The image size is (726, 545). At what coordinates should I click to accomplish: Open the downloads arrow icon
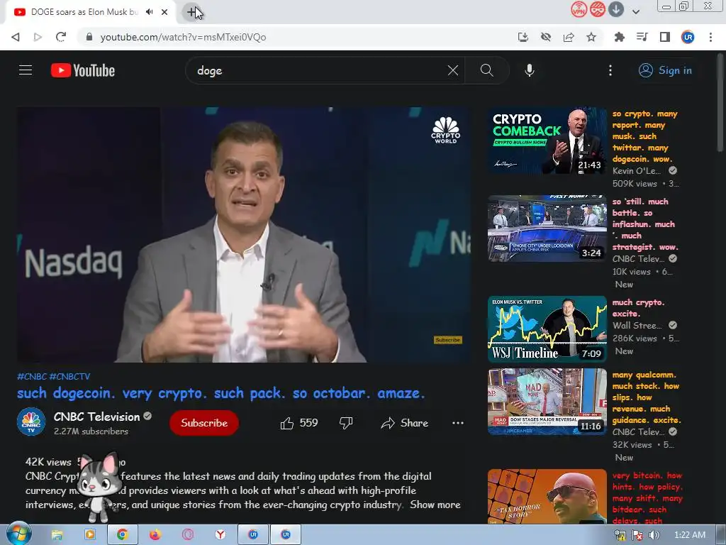tap(616, 9)
